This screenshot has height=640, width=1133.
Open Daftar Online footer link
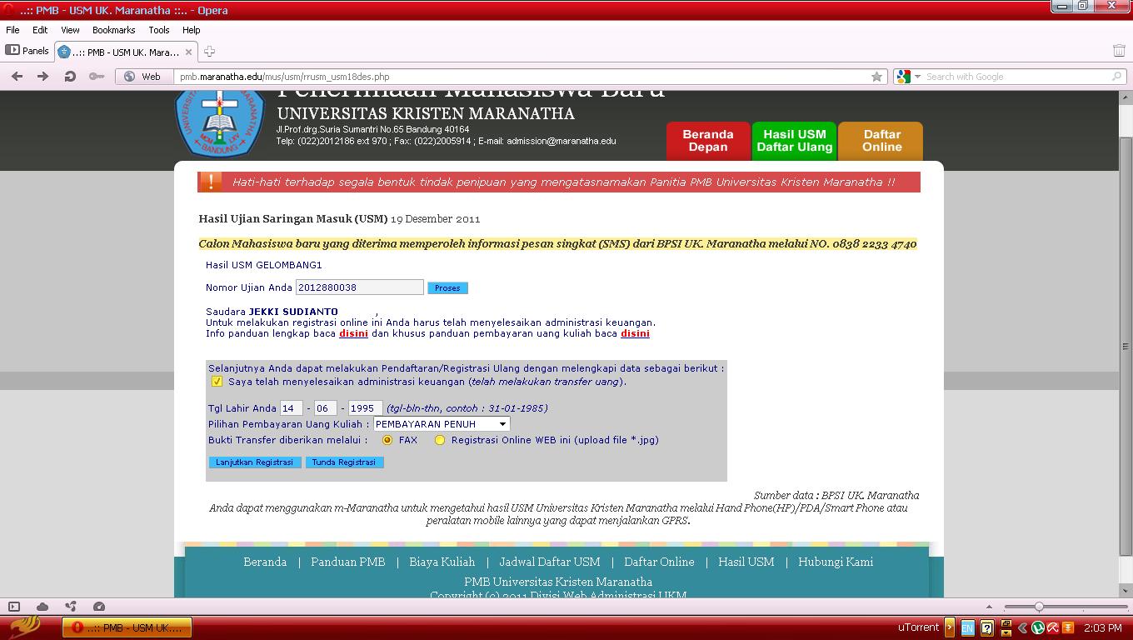[659, 562]
